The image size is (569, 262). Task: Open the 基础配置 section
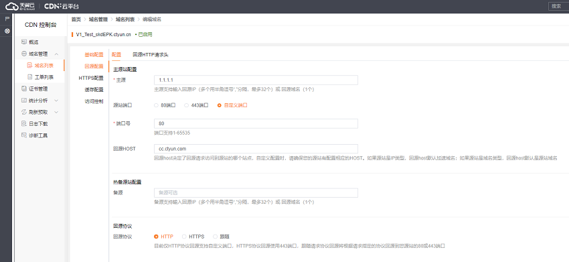pyautogui.click(x=94, y=54)
